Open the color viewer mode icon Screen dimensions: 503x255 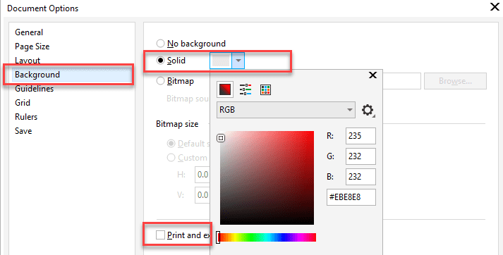tap(225, 89)
